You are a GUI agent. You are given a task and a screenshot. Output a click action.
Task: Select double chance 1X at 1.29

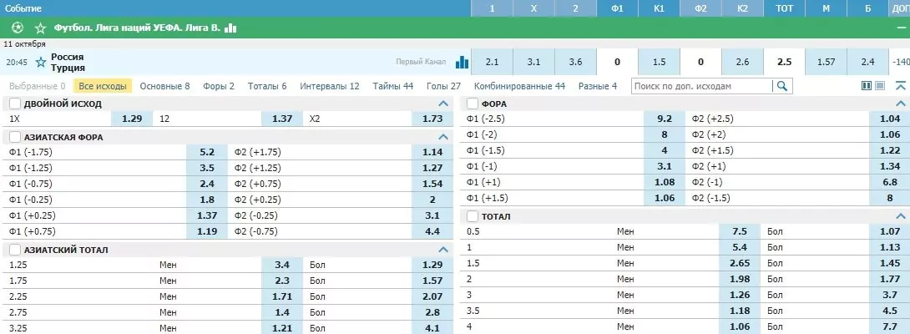coord(132,119)
